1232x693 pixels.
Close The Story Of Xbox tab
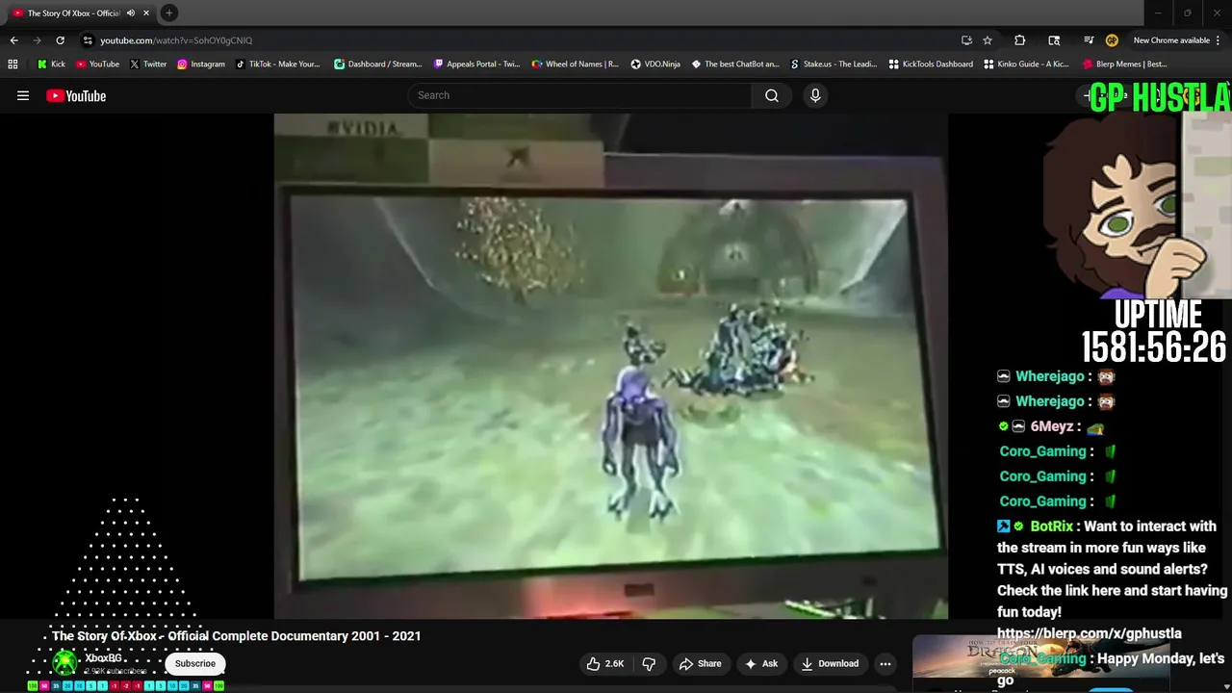coord(145,13)
